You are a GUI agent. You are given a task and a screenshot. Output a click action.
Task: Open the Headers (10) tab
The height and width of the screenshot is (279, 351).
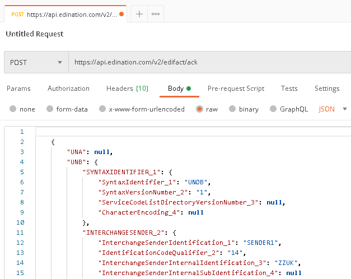tap(128, 89)
